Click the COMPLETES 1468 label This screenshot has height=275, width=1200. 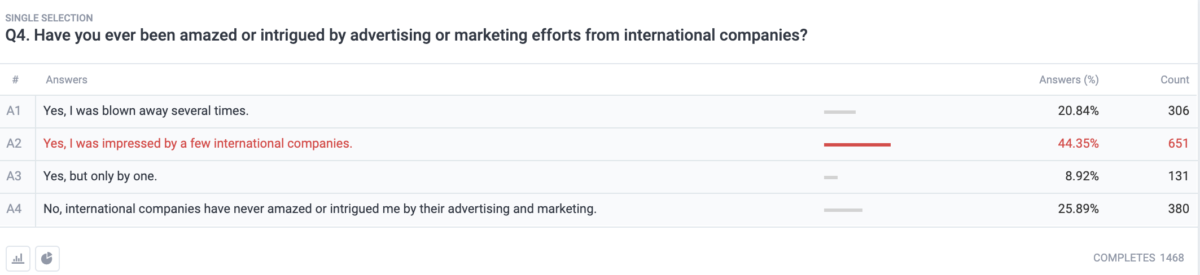pyautogui.click(x=1138, y=258)
